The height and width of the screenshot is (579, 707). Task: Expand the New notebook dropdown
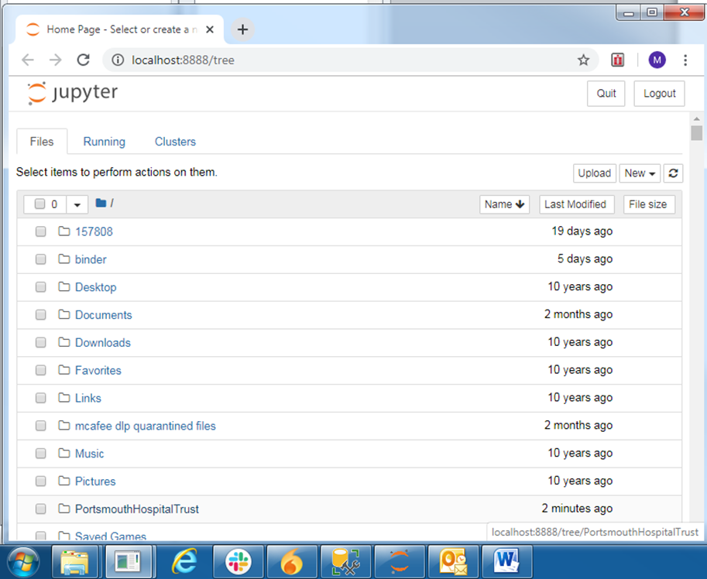point(640,173)
